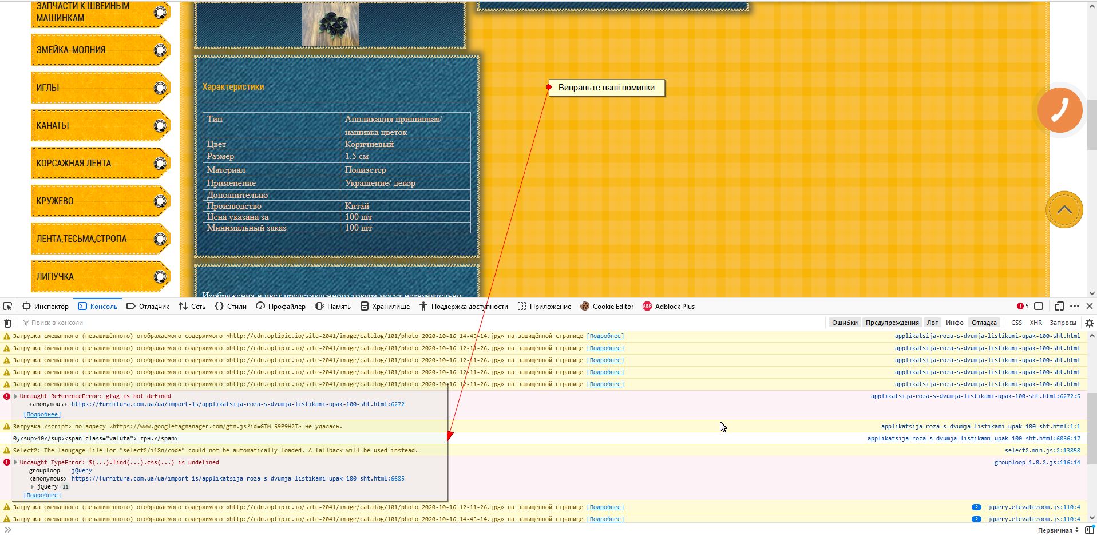Open console settings gear icon
Viewport: 1097px width, 548px height.
click(x=1090, y=323)
